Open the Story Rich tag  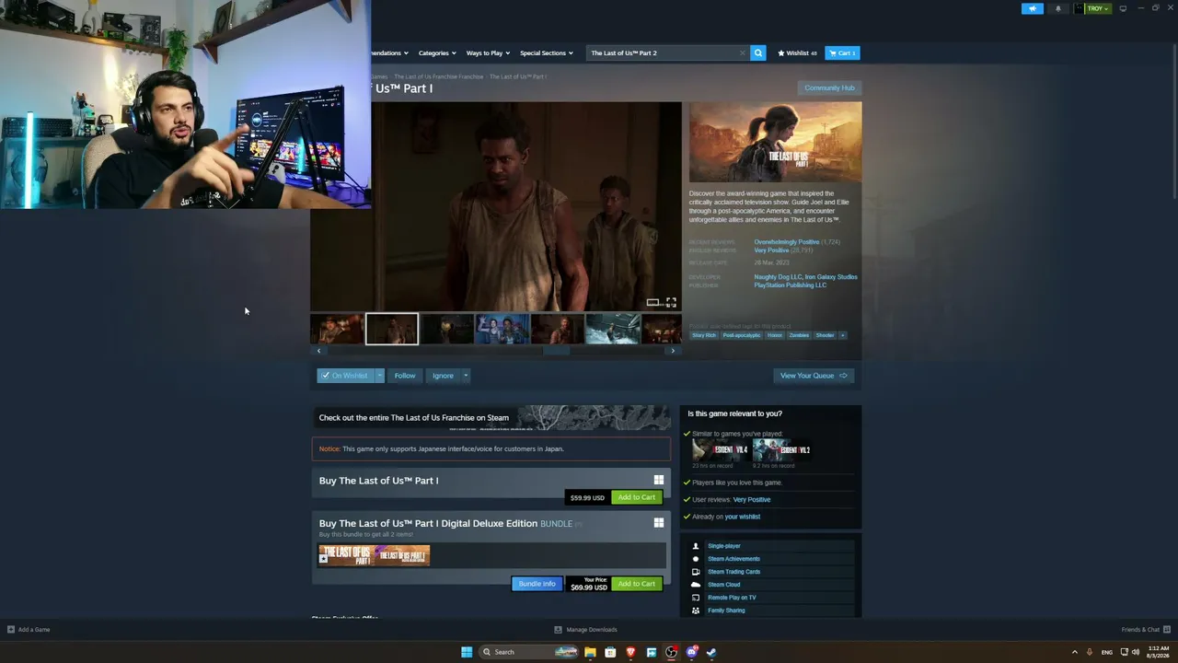click(704, 335)
